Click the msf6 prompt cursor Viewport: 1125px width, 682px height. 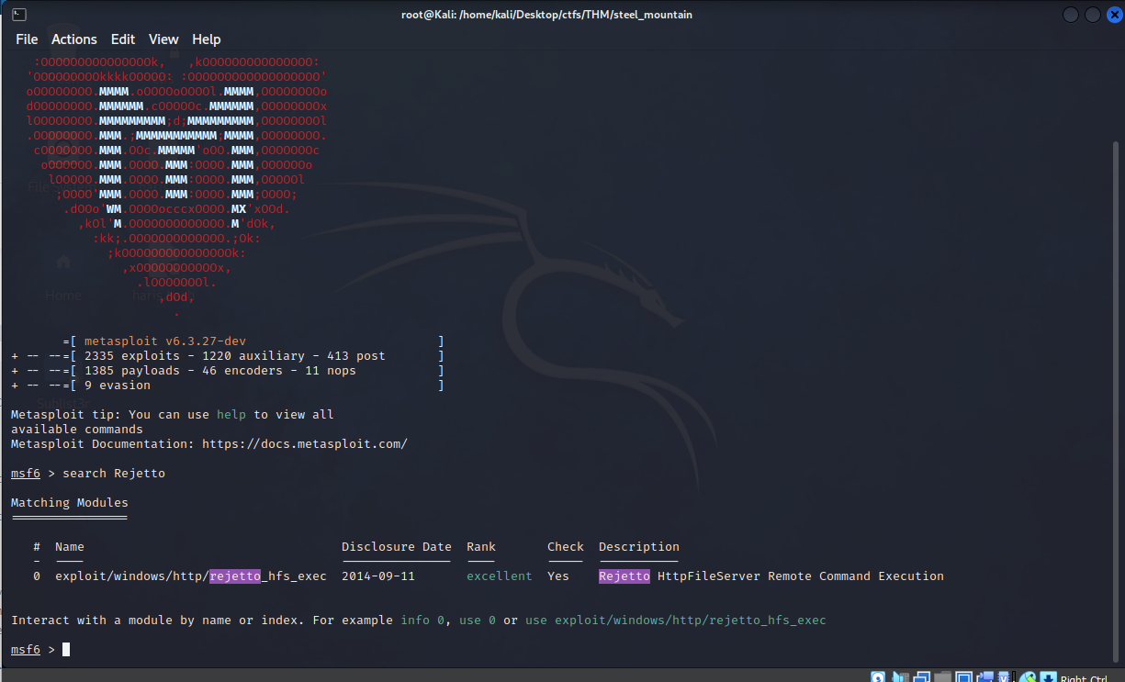(x=66, y=650)
